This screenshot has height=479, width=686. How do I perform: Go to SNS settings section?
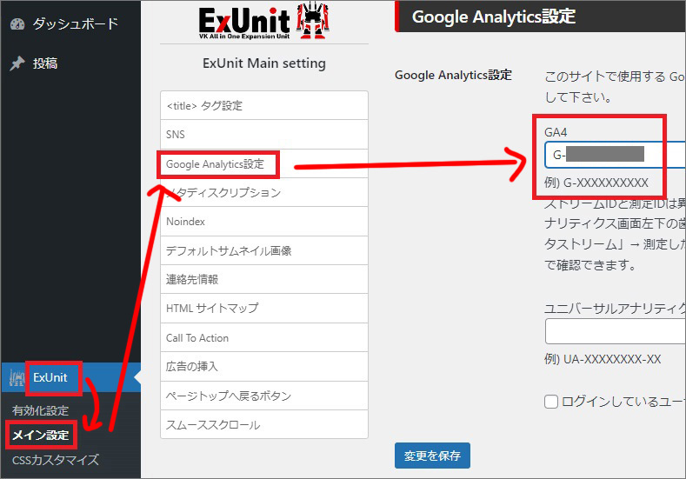click(264, 134)
